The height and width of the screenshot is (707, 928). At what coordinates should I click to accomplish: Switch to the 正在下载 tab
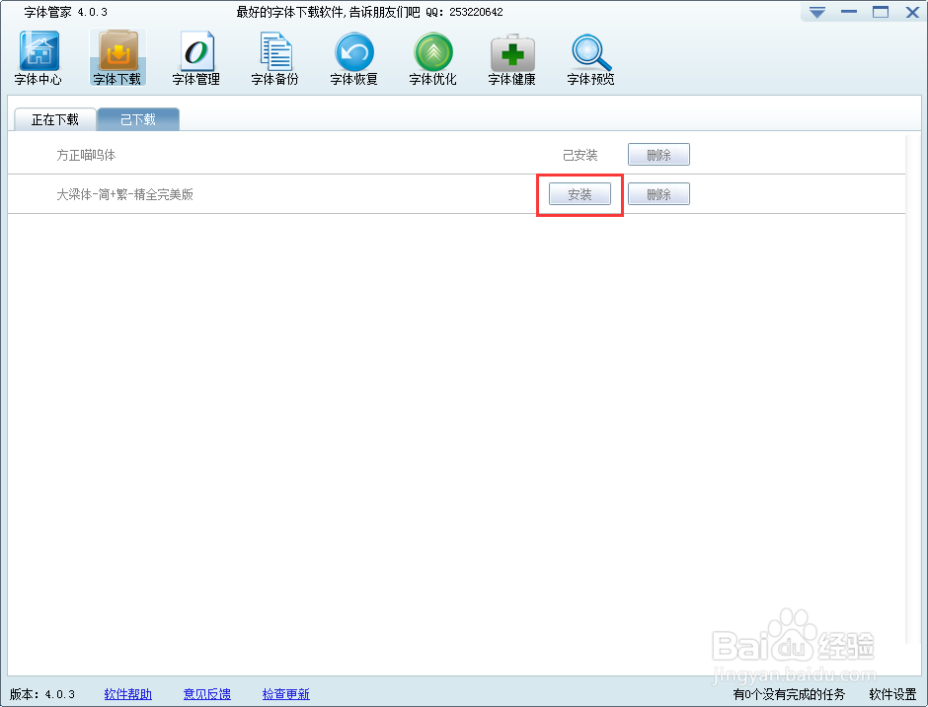55,119
